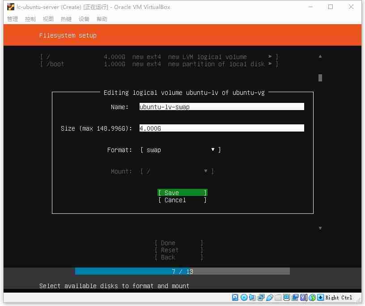This screenshot has width=365, height=306.
Task: Click the Cancel button in dialog
Action: [182, 200]
